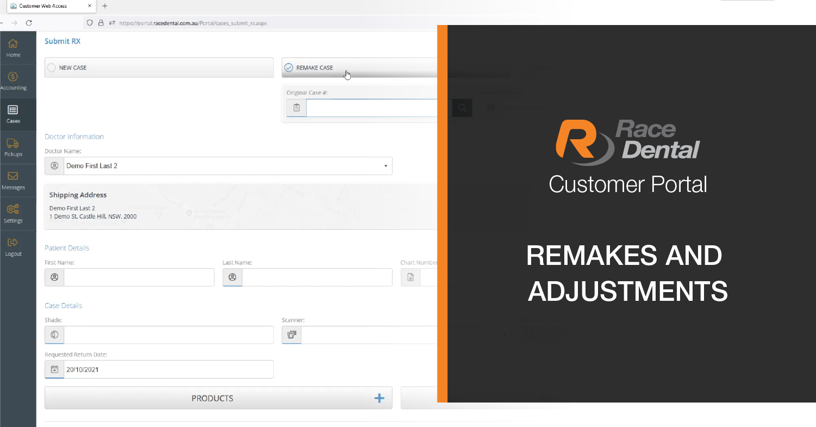The width and height of the screenshot is (816, 427).
Task: Open the Settings gears icon
Action: click(13, 210)
